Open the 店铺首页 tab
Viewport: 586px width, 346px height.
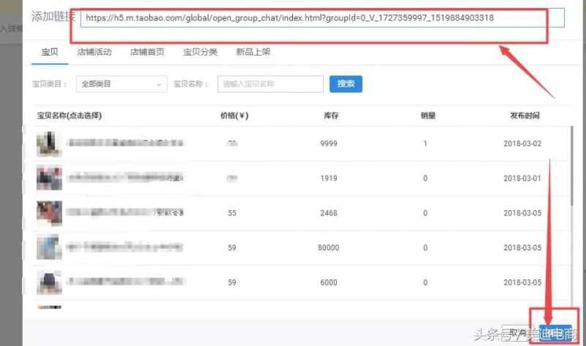click(147, 52)
